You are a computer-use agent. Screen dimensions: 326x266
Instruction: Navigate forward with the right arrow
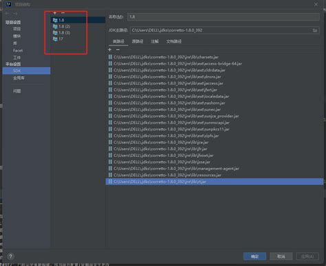click(x=15, y=14)
